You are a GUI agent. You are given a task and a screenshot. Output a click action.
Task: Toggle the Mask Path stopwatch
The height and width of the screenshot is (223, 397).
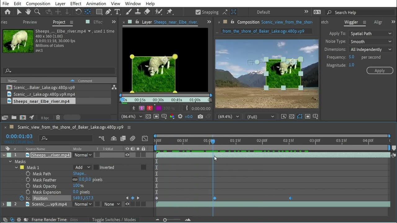tap(28, 173)
